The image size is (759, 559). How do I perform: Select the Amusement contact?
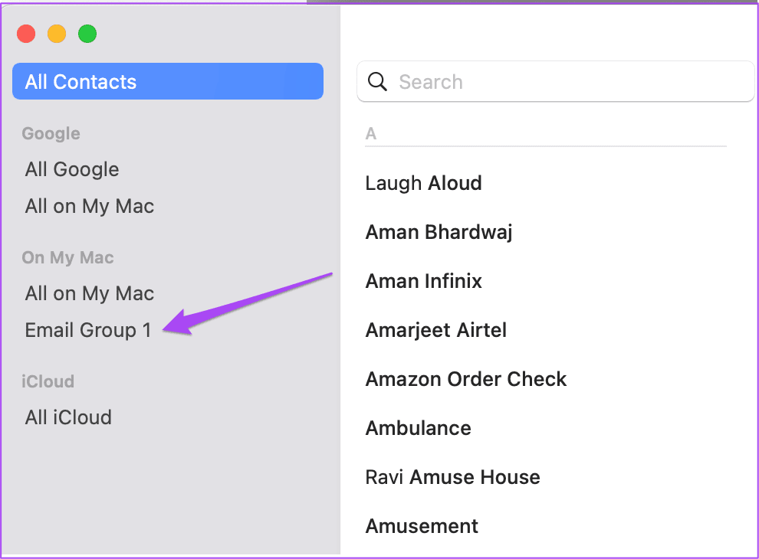pyautogui.click(x=422, y=526)
